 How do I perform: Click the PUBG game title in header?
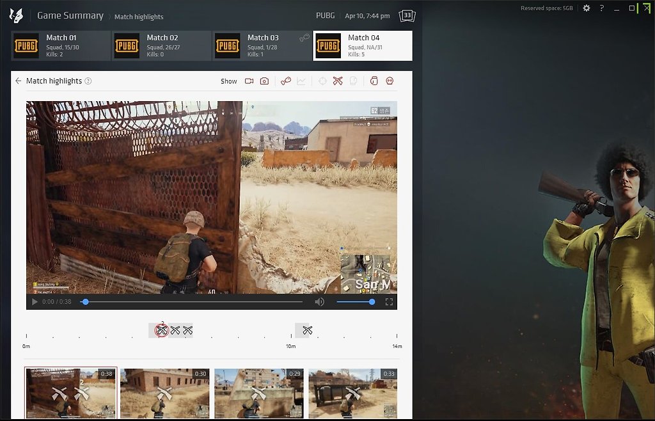[x=326, y=15]
